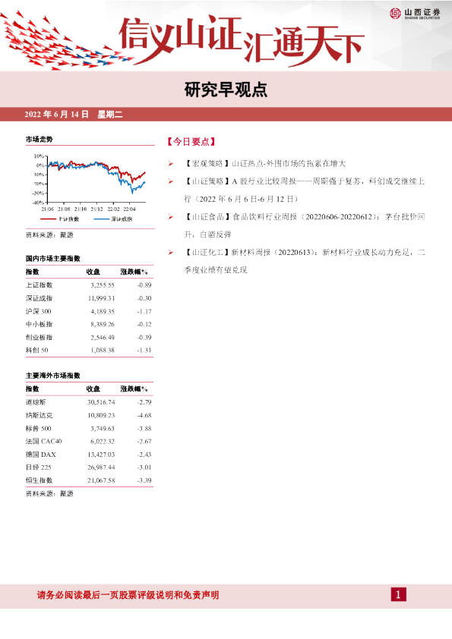This screenshot has width=452, height=639.
Task: Click the arrow bullet beside 山证策略
Action: click(x=170, y=181)
